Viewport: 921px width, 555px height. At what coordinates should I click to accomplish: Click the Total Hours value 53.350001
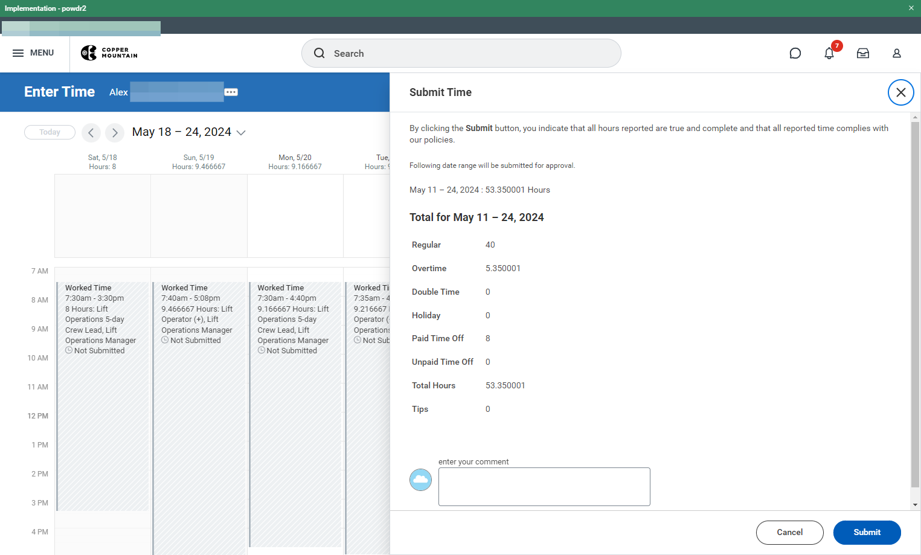pyautogui.click(x=505, y=386)
